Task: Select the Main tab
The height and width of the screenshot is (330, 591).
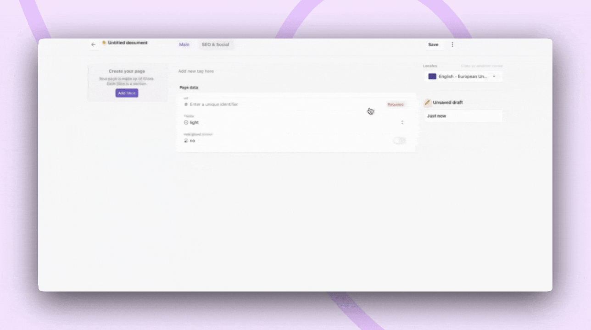Action: point(184,44)
